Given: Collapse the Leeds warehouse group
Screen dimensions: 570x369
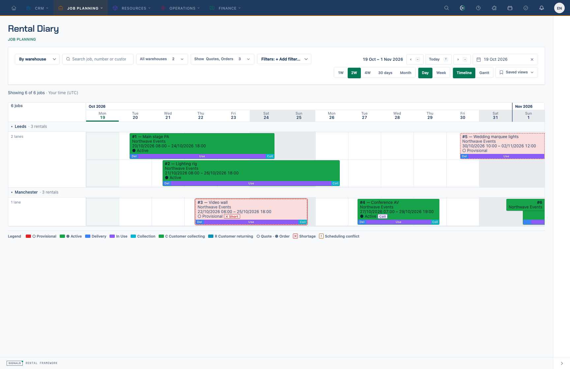Looking at the screenshot, I should pos(12,127).
